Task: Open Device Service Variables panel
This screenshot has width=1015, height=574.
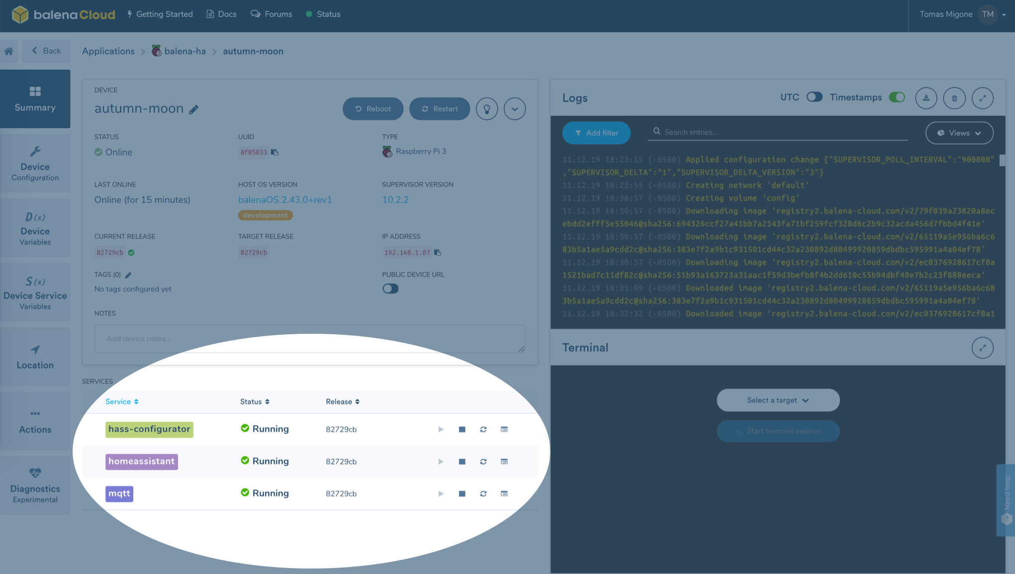Action: (x=35, y=293)
